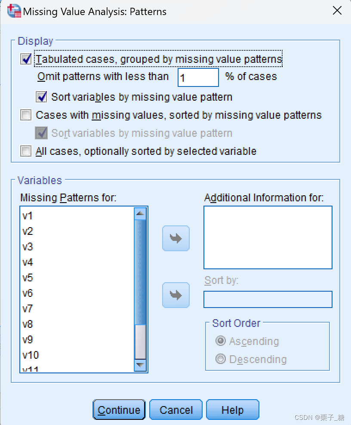Cancel the Patterns dialog
The width and height of the screenshot is (351, 425).
pos(175,409)
